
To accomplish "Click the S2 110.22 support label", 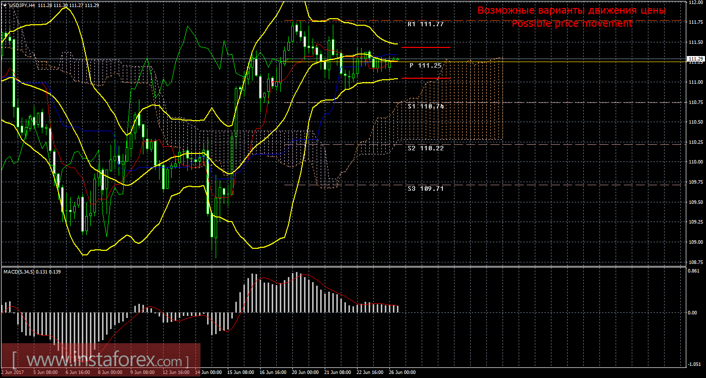I will [425, 148].
